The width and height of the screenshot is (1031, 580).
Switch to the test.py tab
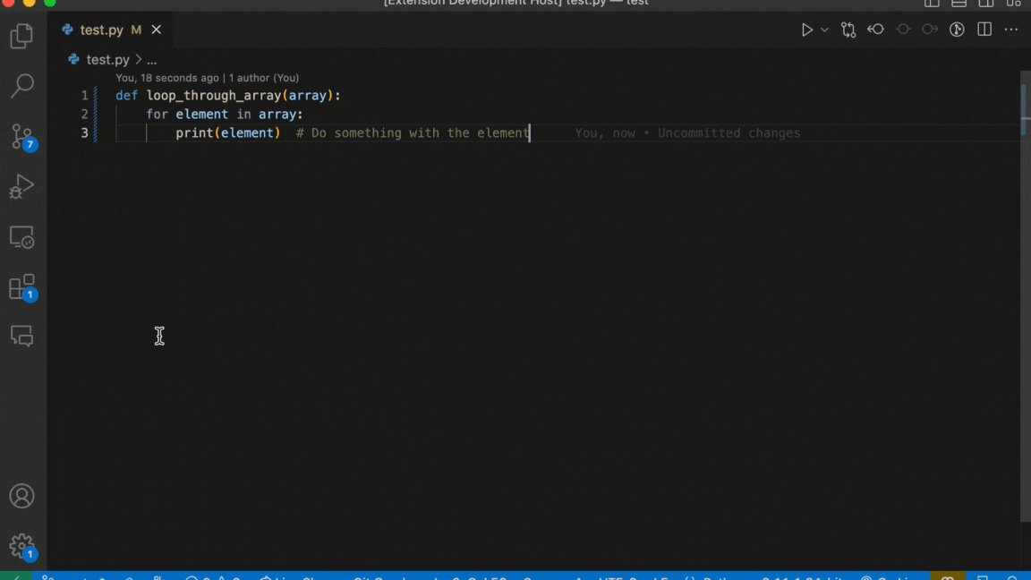[x=110, y=30]
